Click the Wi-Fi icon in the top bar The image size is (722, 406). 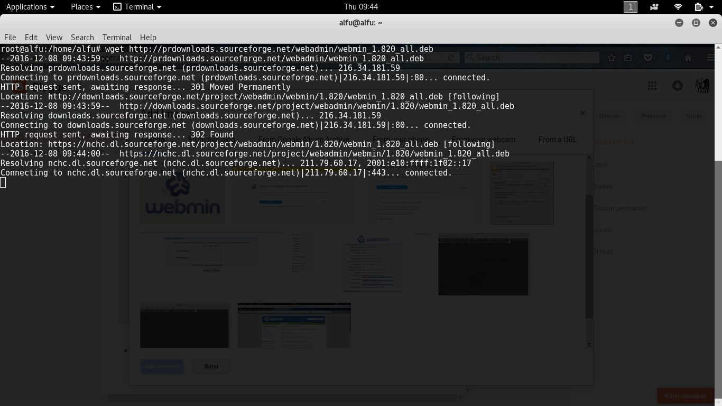(x=677, y=7)
